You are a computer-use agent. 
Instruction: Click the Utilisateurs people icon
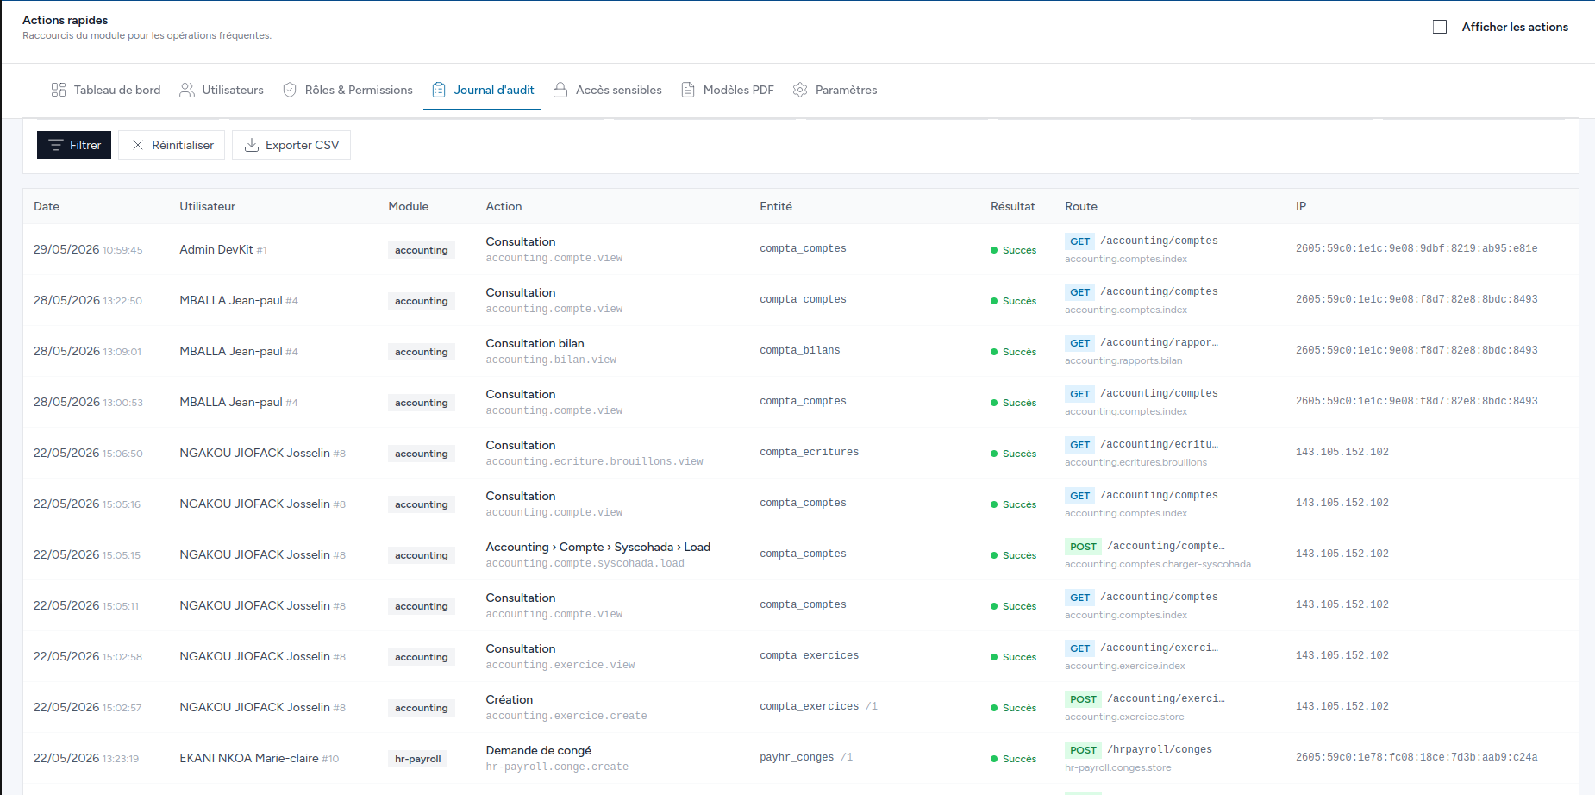pos(186,90)
